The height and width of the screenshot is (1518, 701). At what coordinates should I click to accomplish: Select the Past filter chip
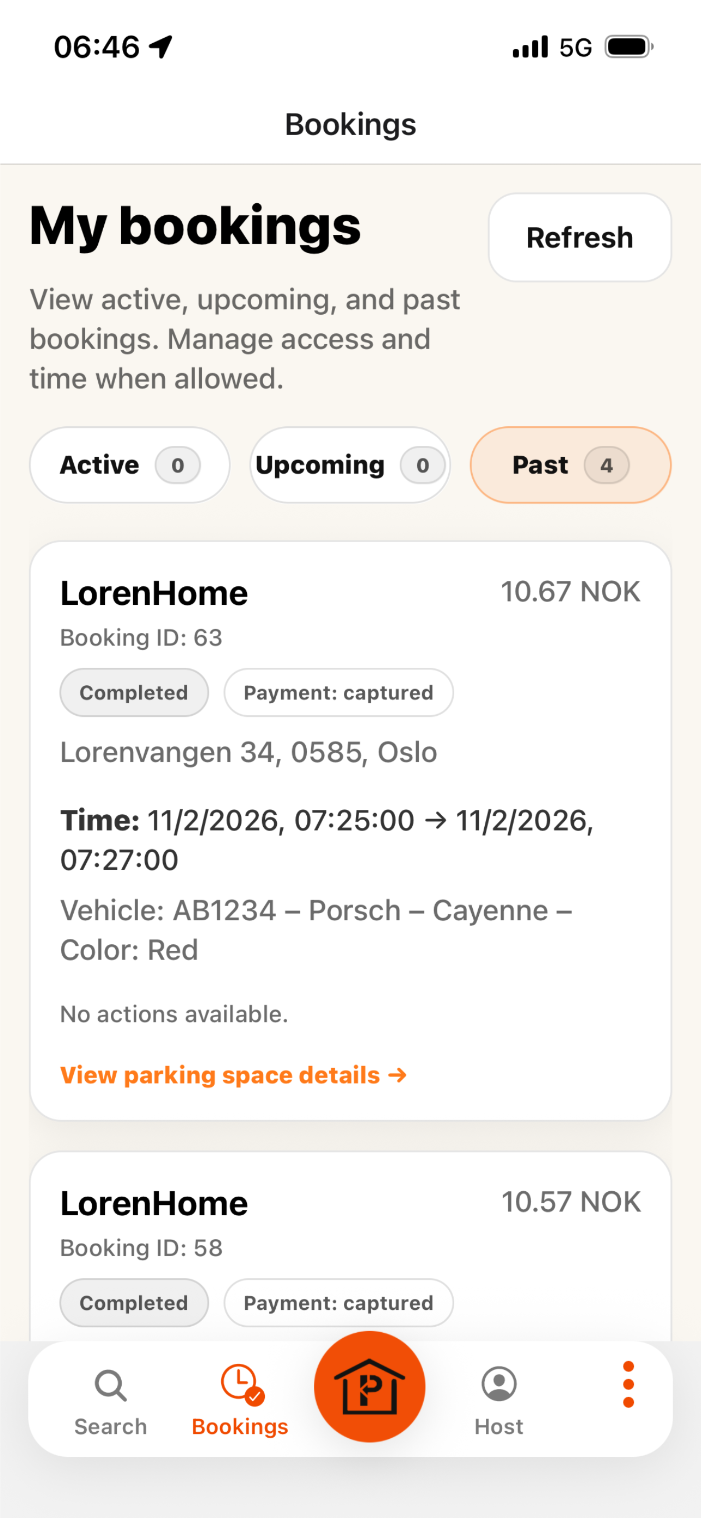pos(570,465)
